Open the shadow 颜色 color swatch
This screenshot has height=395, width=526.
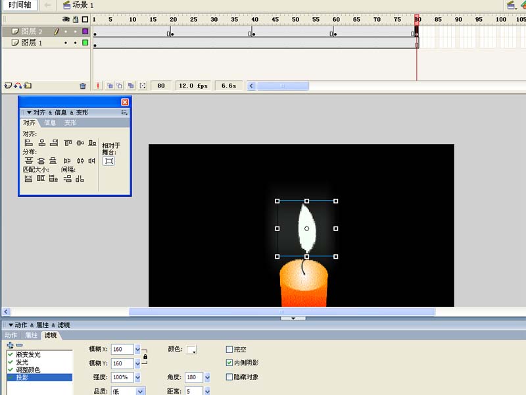coord(191,350)
